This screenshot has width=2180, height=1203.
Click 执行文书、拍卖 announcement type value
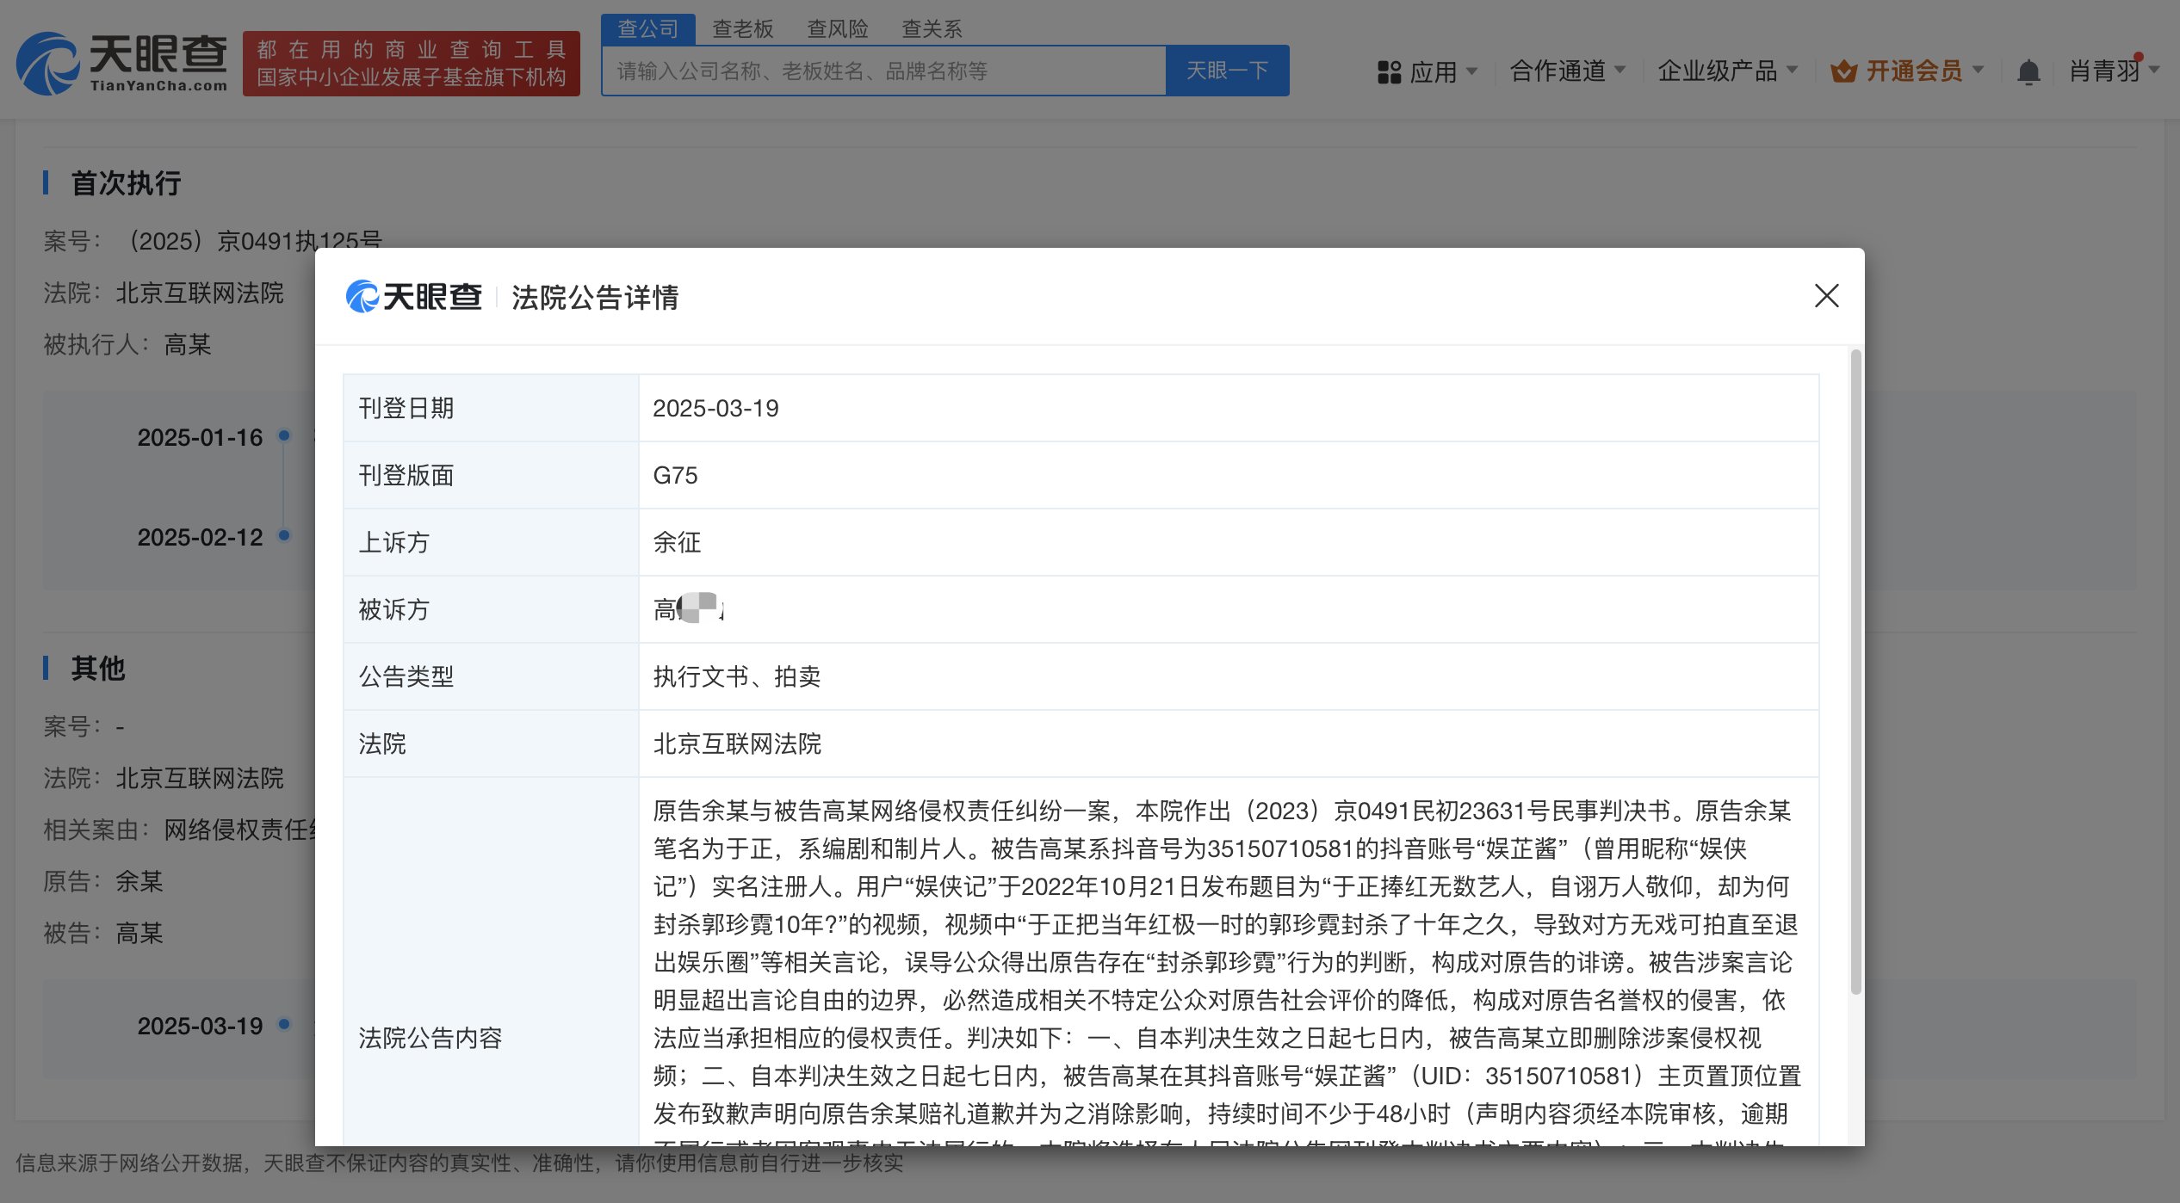pyautogui.click(x=737, y=676)
